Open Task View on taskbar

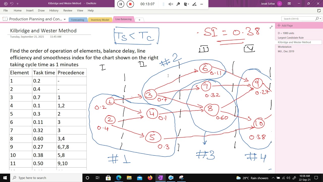(98, 178)
